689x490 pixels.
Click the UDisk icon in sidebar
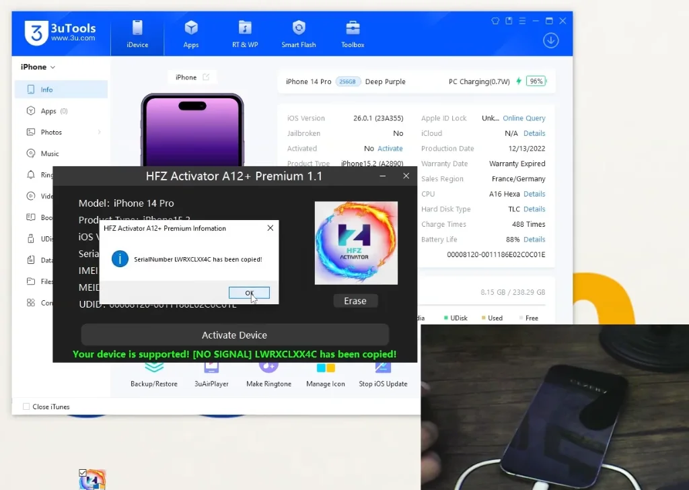[x=31, y=239]
